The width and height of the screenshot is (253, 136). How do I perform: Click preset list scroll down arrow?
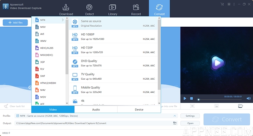tap(159, 103)
